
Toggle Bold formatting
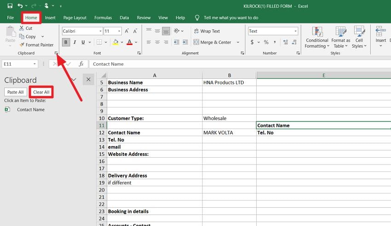coord(66,42)
